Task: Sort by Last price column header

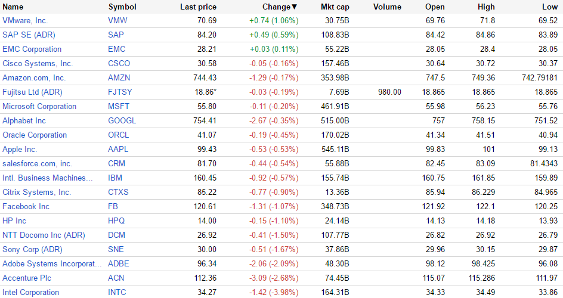Action: (198, 7)
